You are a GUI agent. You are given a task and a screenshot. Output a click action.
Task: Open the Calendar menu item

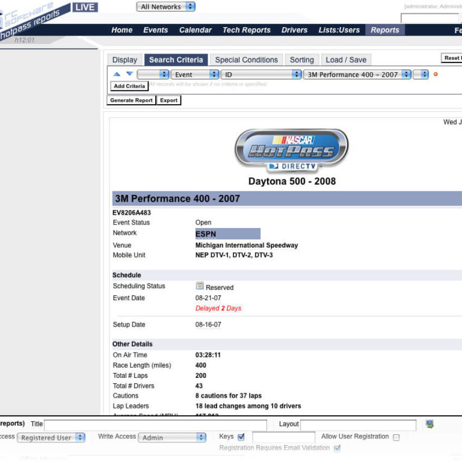click(x=196, y=30)
